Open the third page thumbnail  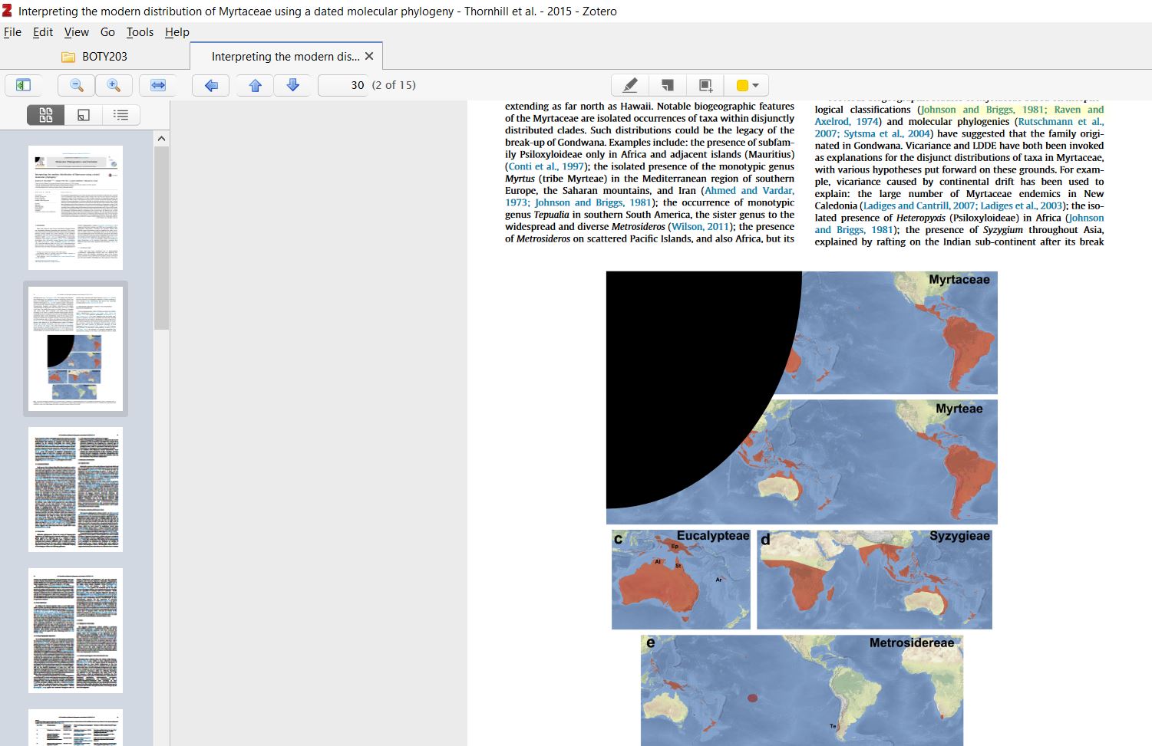click(75, 489)
